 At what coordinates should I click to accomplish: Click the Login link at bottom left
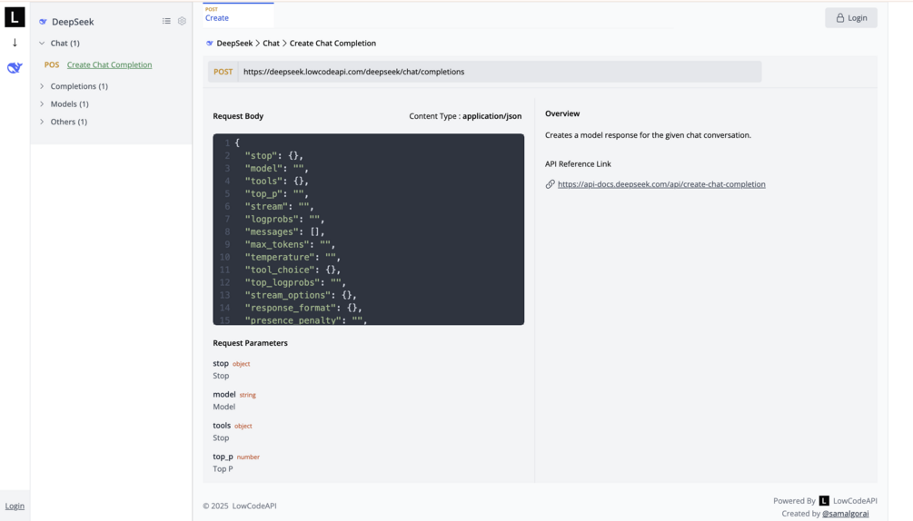pyautogui.click(x=15, y=506)
